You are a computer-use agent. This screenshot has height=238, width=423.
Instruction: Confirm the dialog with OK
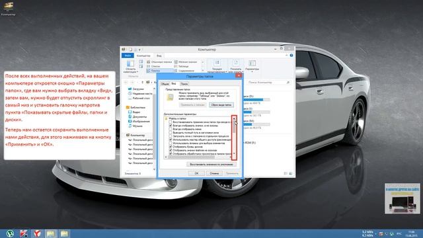(196, 173)
